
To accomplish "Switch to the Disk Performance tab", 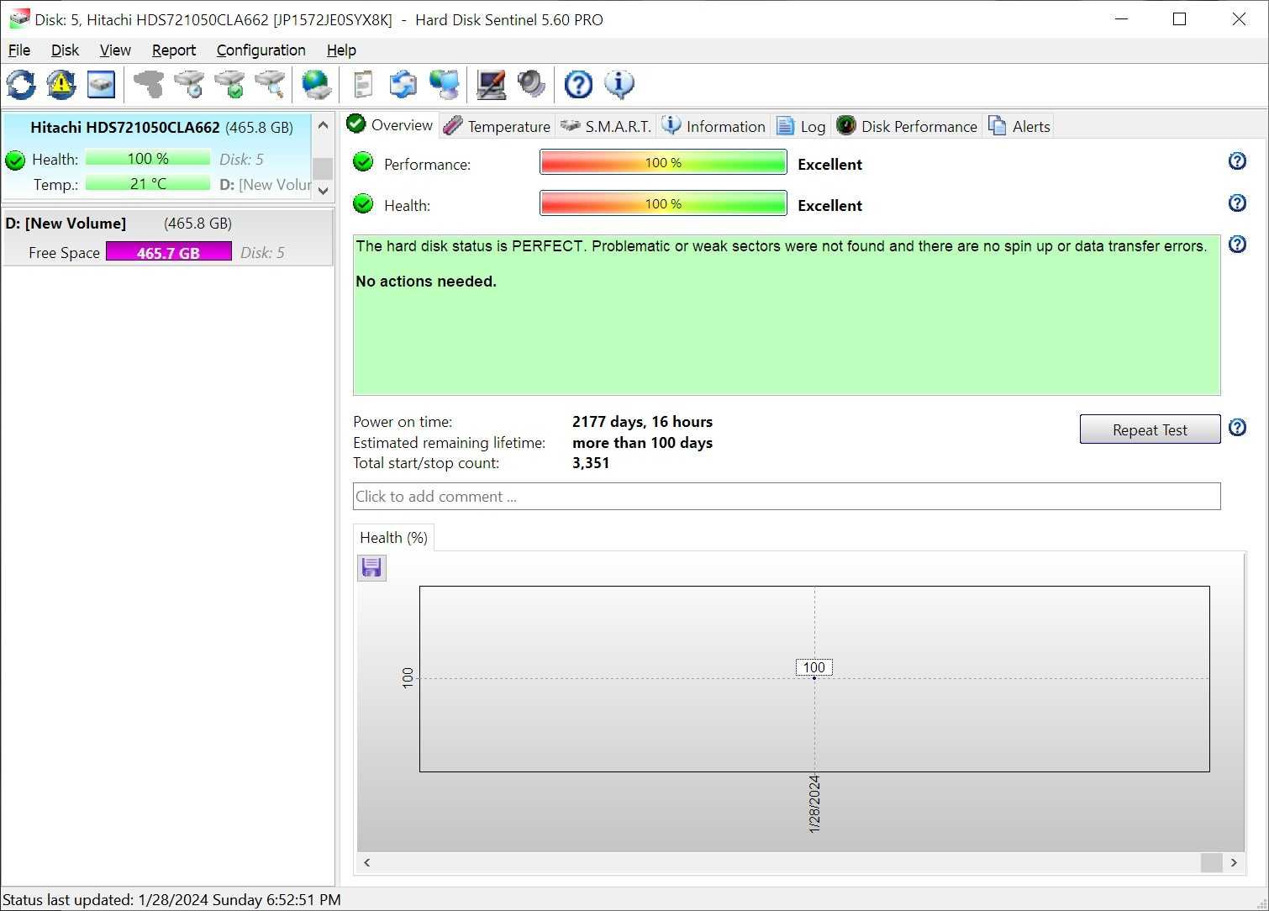I will tap(907, 126).
